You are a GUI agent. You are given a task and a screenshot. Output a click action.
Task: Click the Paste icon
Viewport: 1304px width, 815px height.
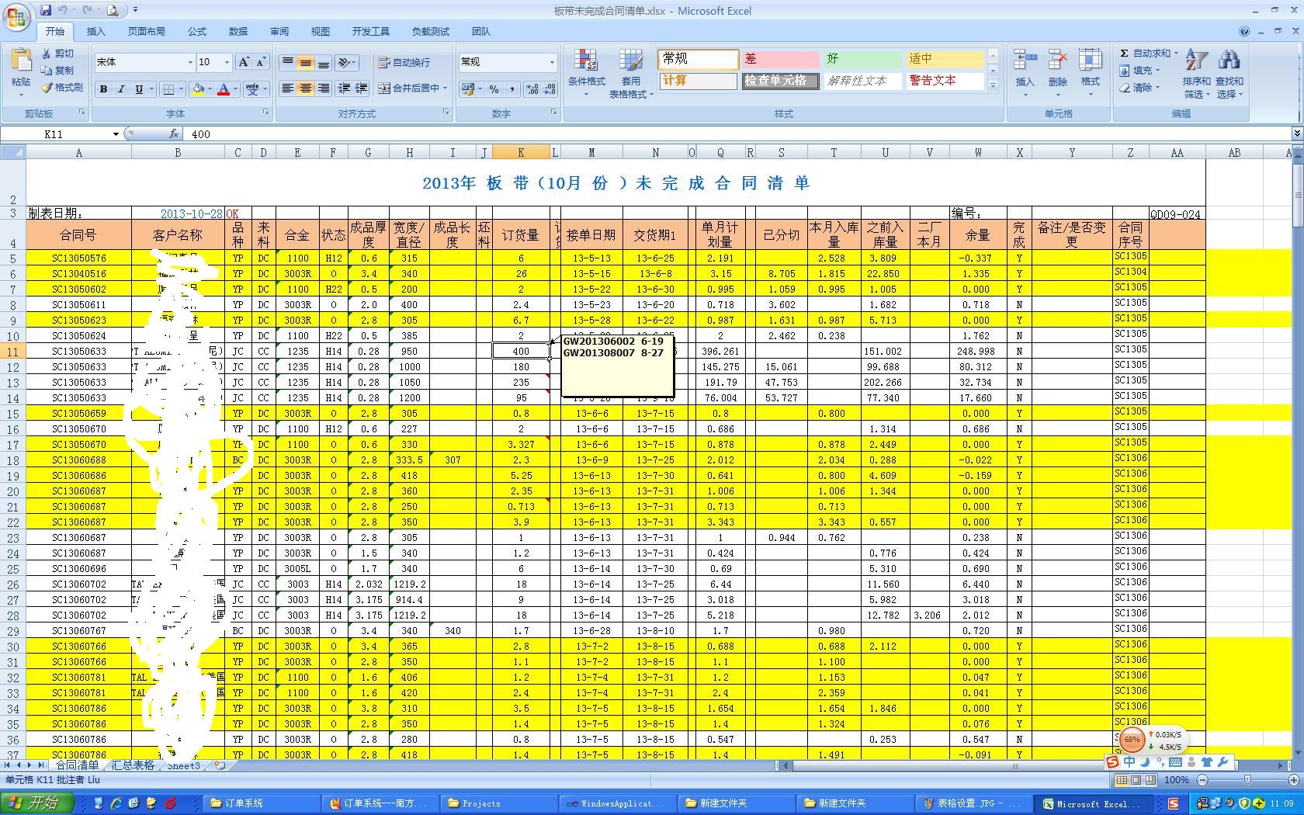pyautogui.click(x=21, y=62)
